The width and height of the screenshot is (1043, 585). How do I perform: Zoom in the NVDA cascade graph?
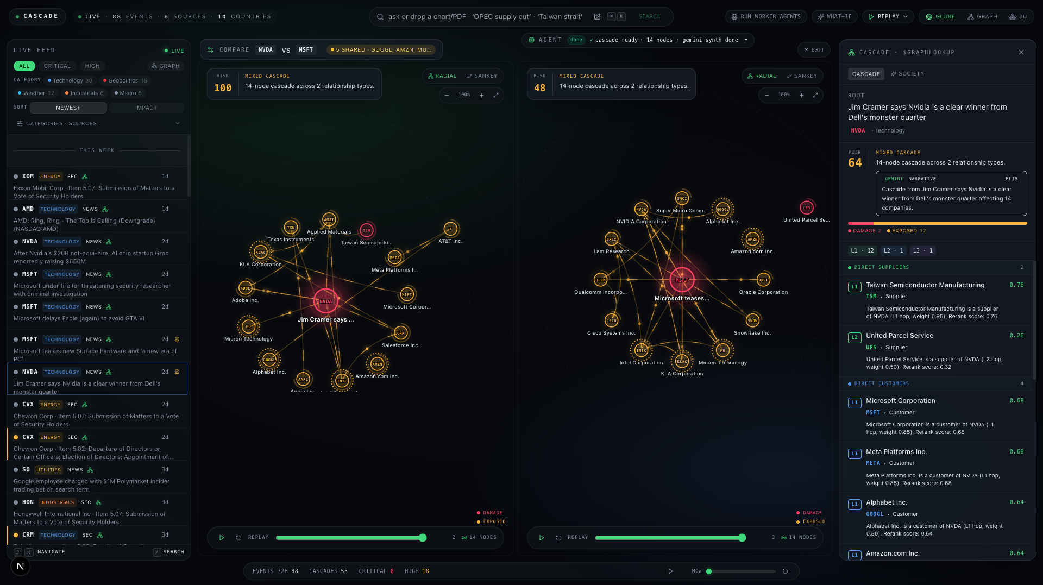[481, 95]
